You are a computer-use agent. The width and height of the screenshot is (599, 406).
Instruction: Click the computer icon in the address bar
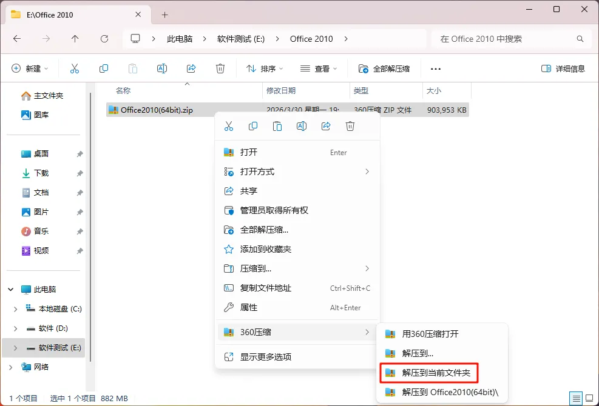pos(135,39)
